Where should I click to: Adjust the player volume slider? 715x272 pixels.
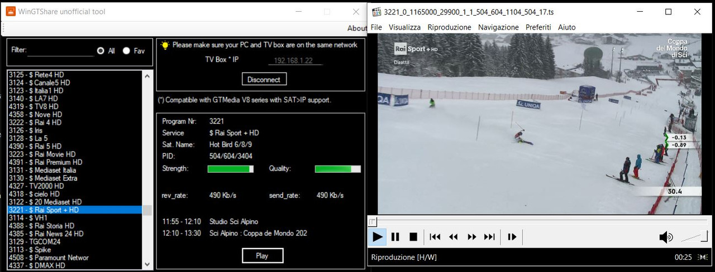coord(694,237)
